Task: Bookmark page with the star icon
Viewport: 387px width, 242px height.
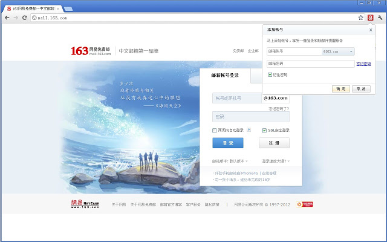Action: tap(360, 18)
